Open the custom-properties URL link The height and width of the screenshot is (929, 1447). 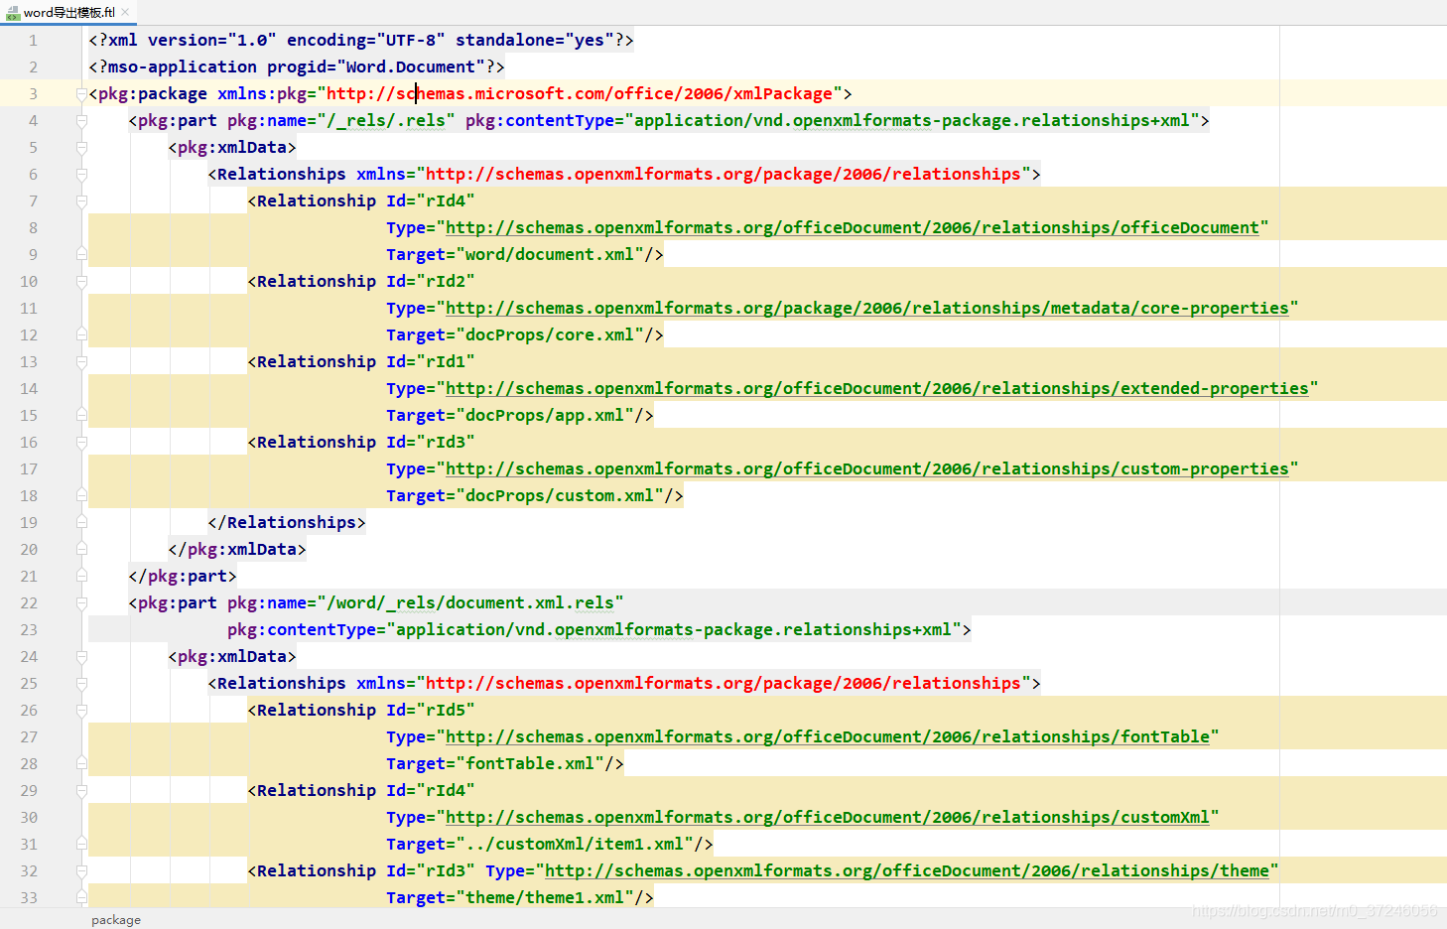(866, 469)
